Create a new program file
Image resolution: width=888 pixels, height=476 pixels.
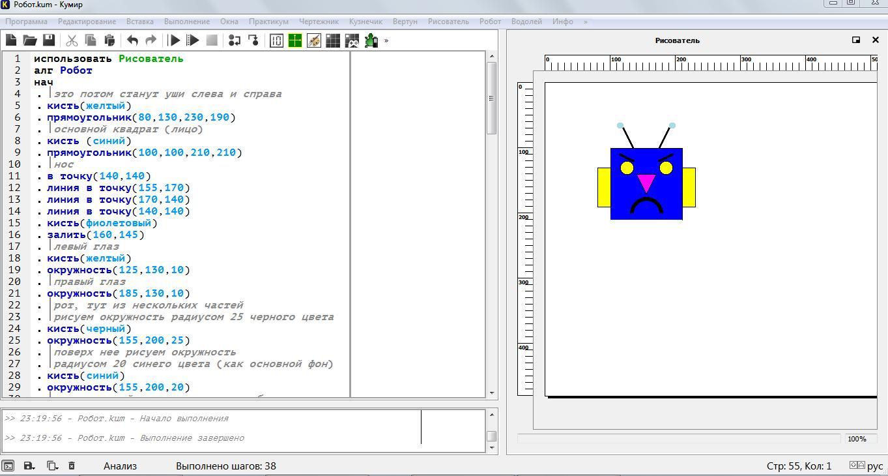click(11, 40)
